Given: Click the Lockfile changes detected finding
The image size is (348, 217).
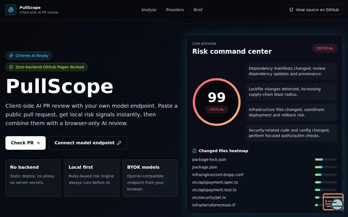Looking at the screenshot, I should point(291,92).
